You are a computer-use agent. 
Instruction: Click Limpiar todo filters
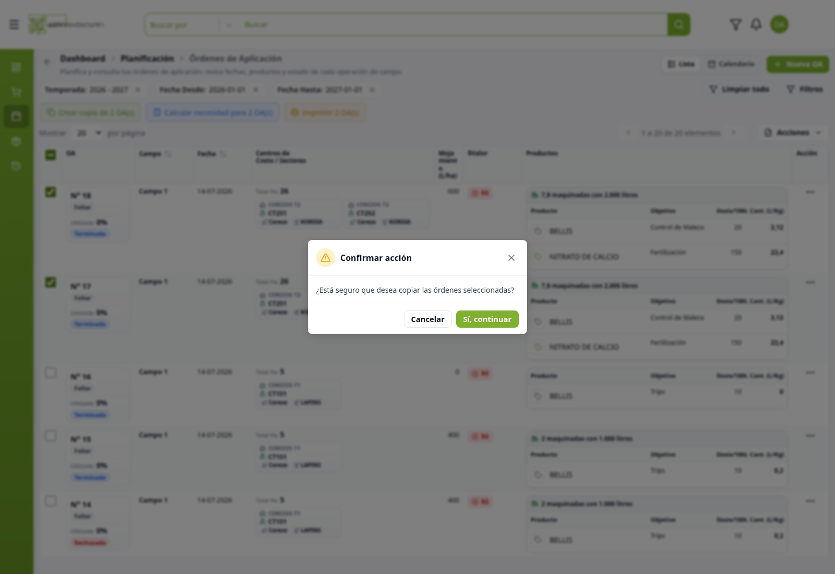pos(739,90)
